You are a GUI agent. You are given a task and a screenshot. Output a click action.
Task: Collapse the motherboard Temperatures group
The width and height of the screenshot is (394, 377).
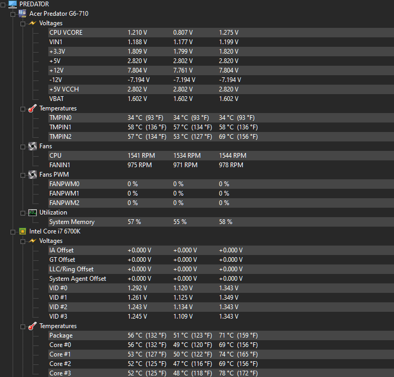(x=23, y=109)
